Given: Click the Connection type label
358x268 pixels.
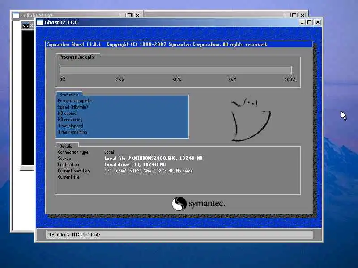Looking at the screenshot, I should (73, 152).
